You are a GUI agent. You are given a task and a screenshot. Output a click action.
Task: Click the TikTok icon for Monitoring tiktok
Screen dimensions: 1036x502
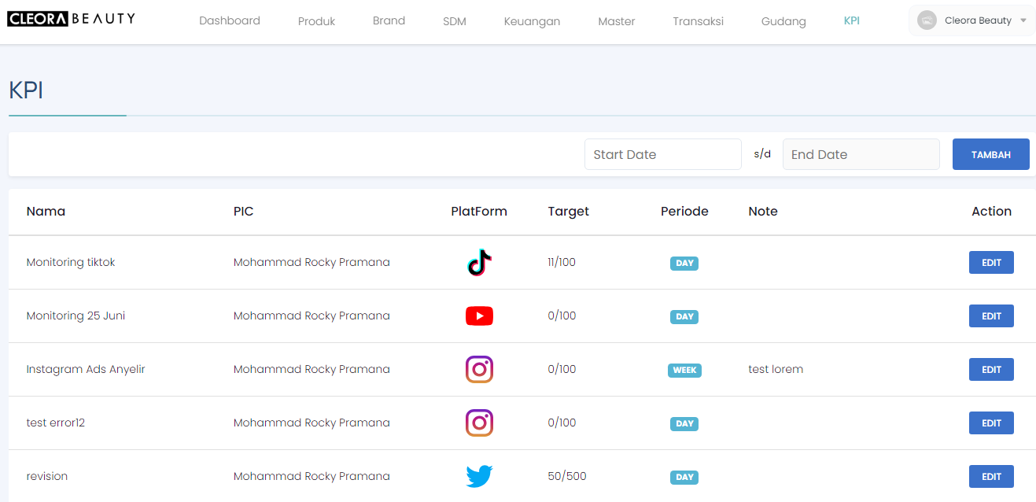click(479, 263)
